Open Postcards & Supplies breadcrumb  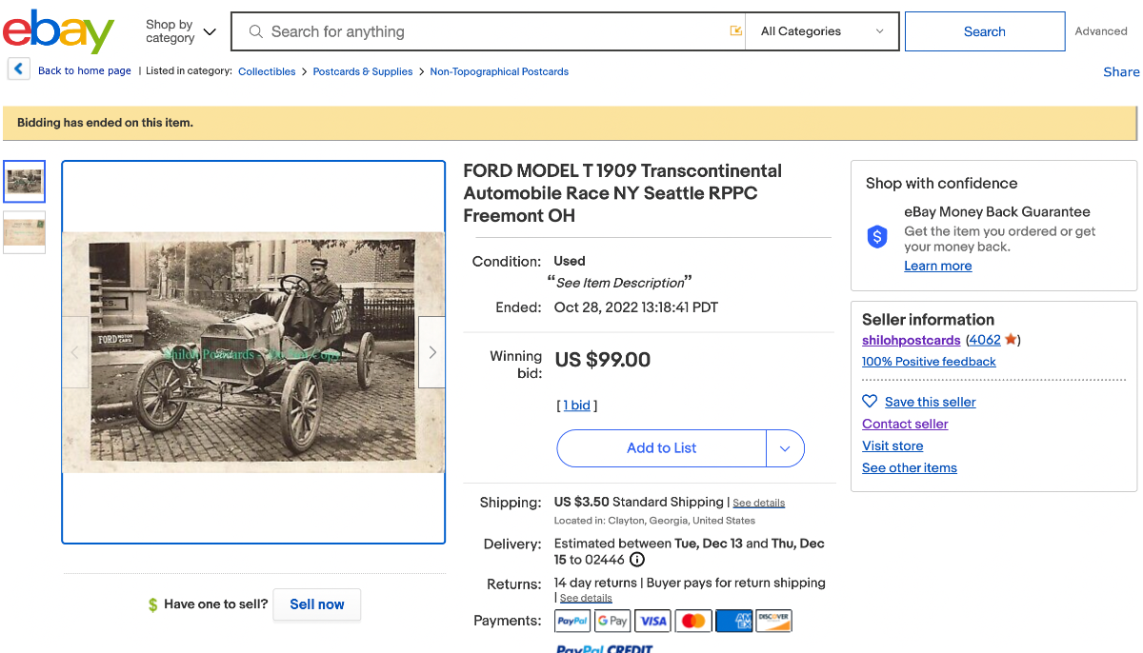pos(363,71)
